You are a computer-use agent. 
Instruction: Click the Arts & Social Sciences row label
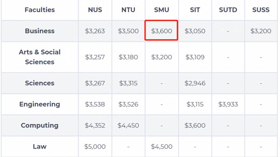[40, 57]
